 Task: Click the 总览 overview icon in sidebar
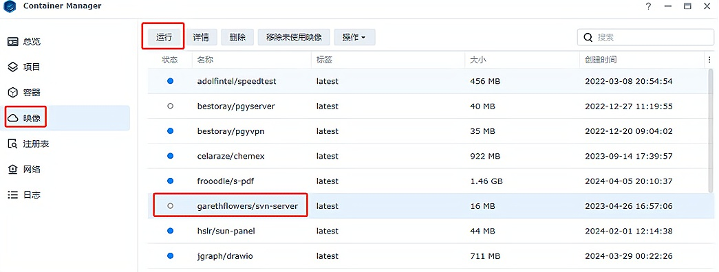13,42
